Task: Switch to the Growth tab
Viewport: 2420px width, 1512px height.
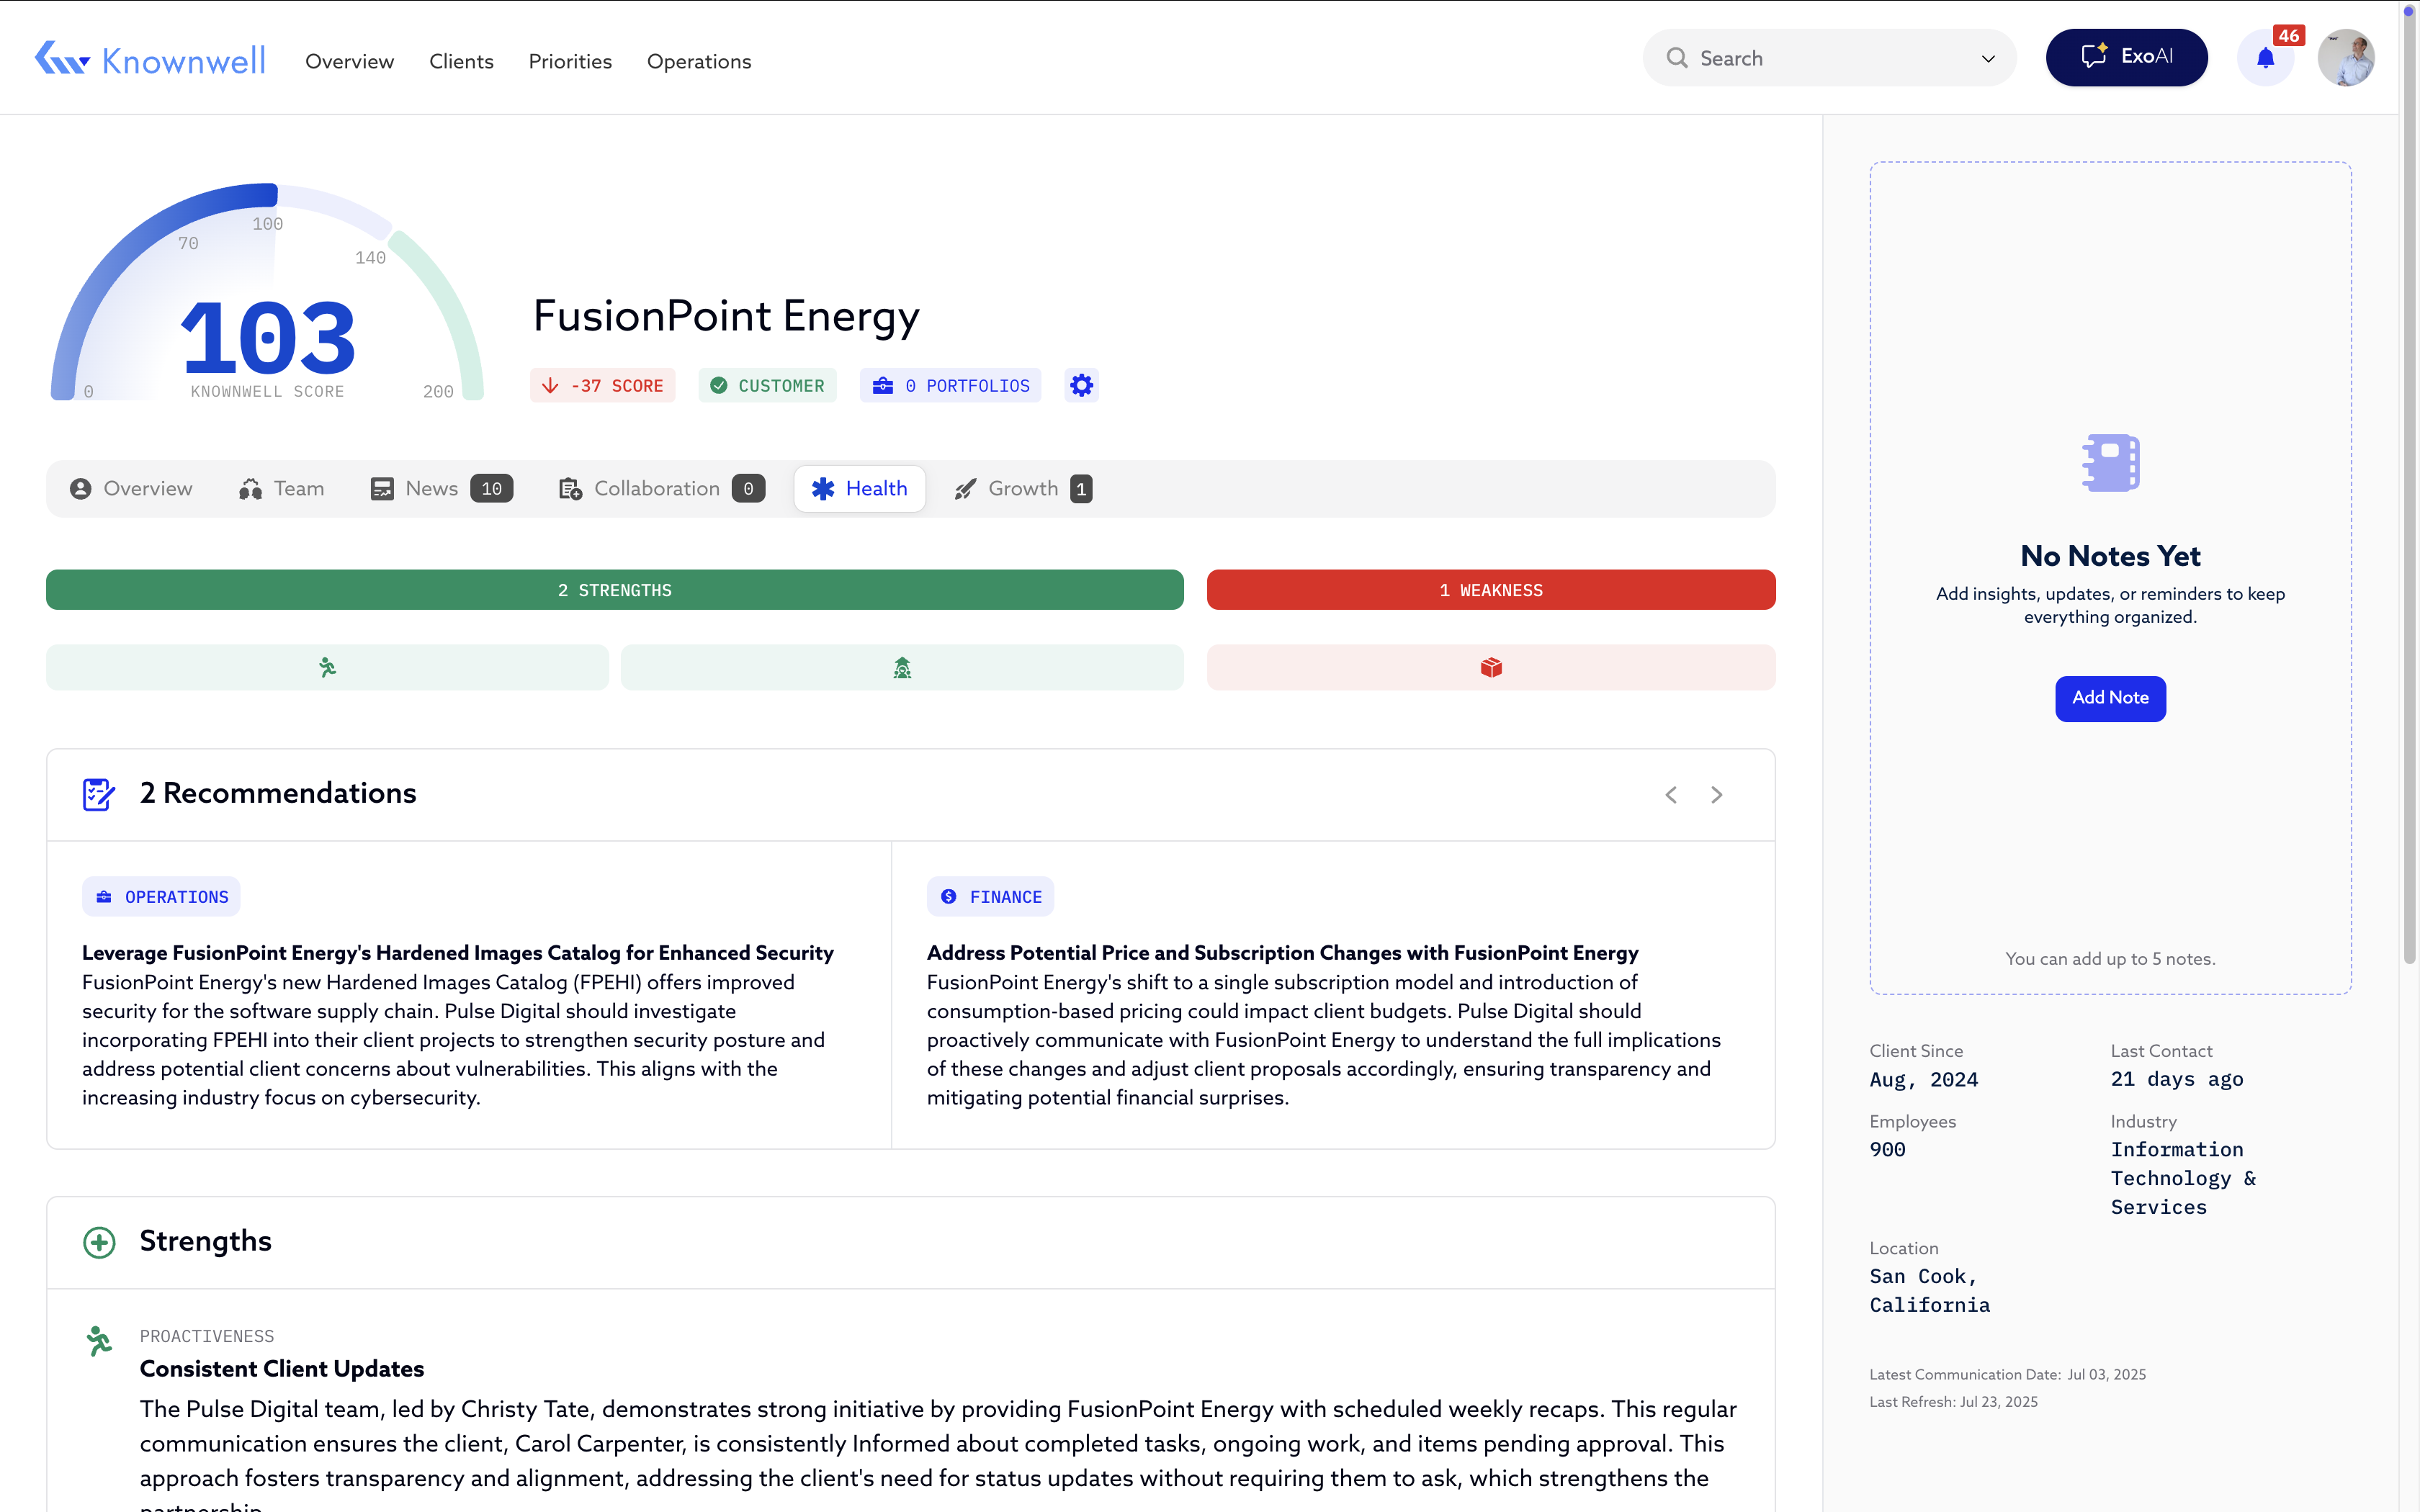Action: coord(1022,488)
